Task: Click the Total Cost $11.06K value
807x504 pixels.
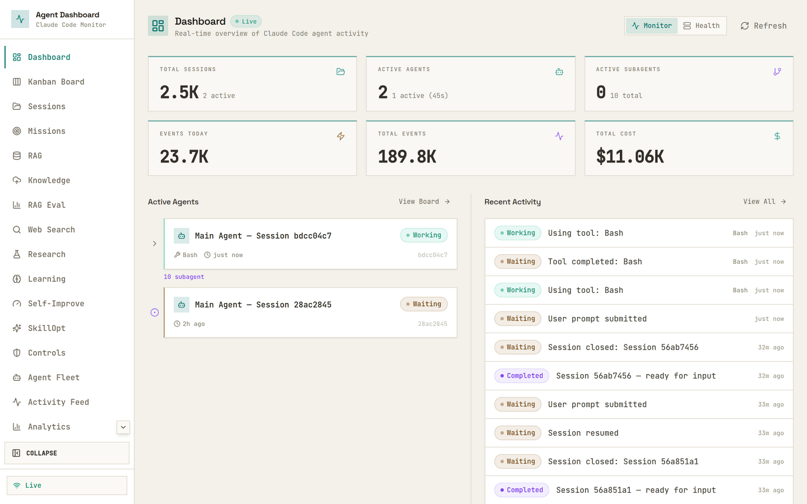Action: pos(630,157)
